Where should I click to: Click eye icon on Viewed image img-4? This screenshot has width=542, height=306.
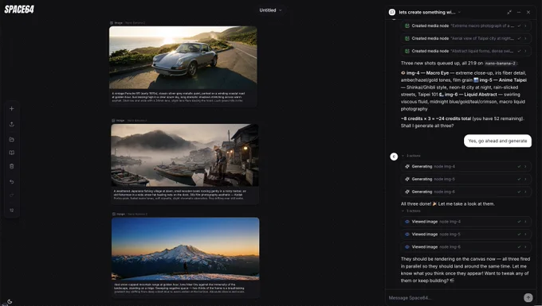407,222
